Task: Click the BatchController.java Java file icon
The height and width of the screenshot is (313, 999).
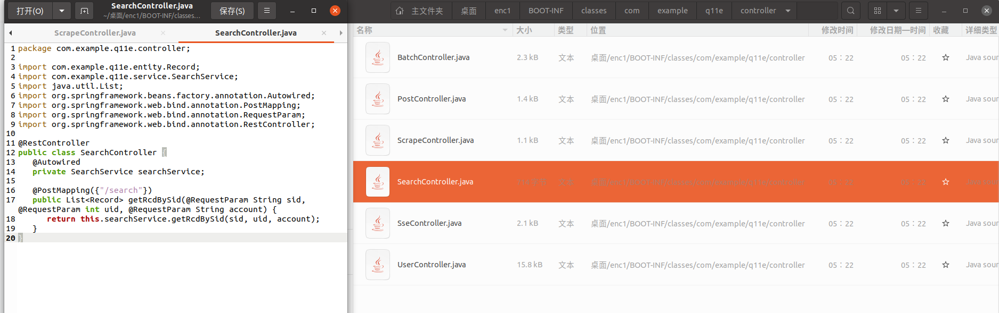Action: tap(378, 57)
